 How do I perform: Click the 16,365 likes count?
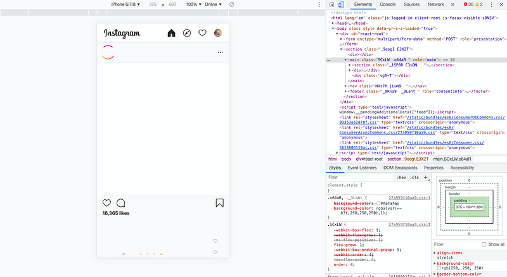116,213
